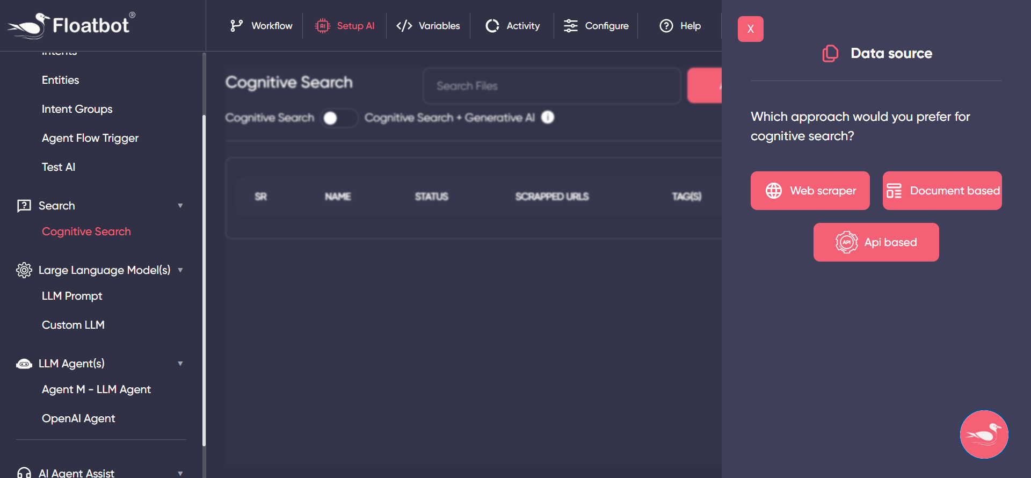Click the Data source heading text
The image size is (1031, 478).
click(x=891, y=53)
